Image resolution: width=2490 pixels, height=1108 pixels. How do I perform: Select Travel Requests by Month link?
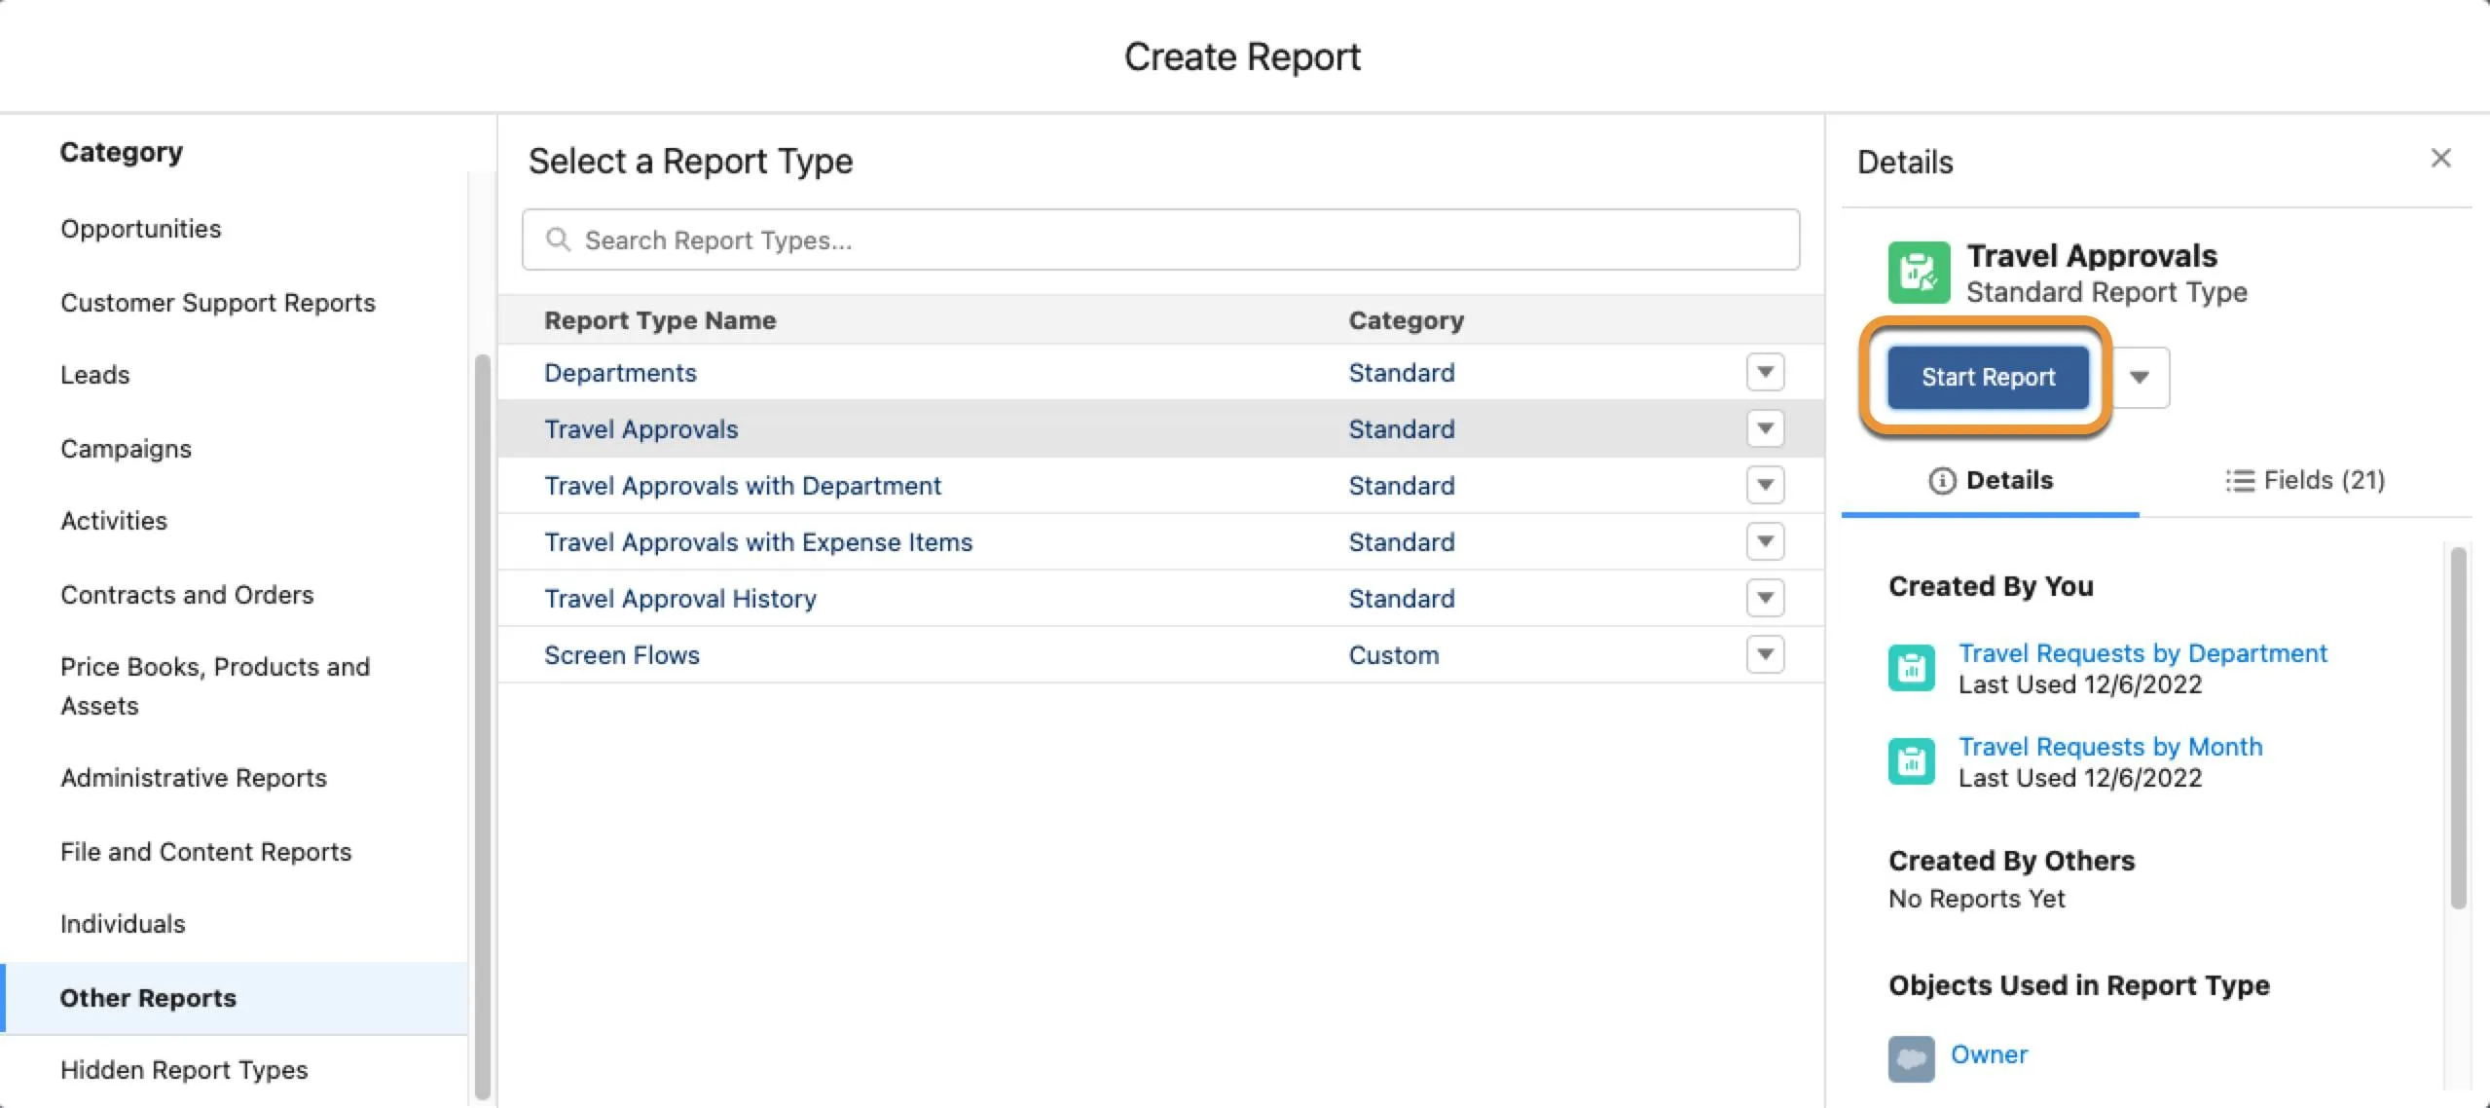(2108, 746)
